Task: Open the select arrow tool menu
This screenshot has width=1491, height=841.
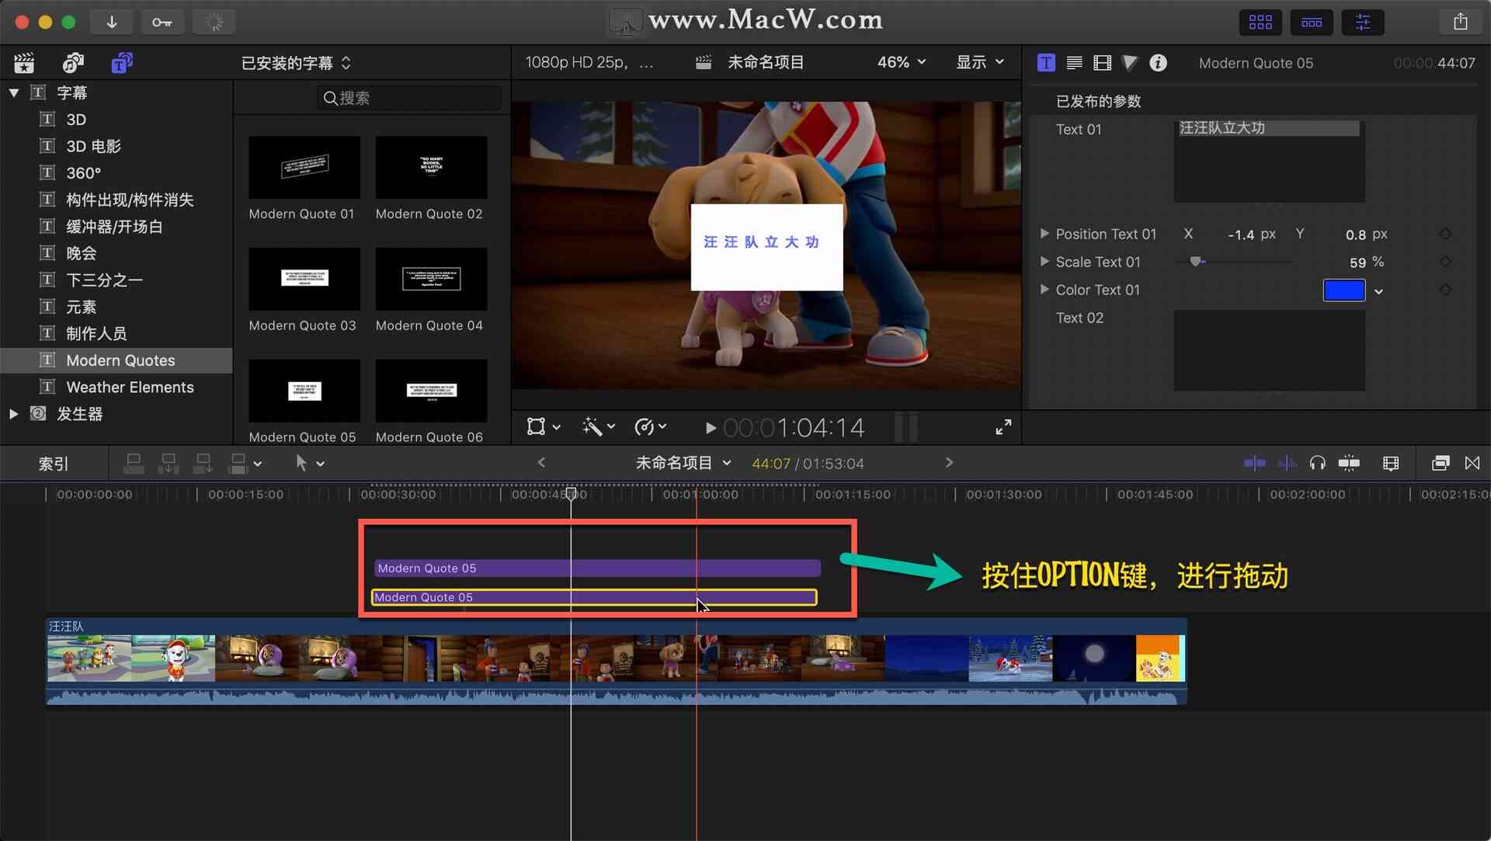Action: pos(309,464)
